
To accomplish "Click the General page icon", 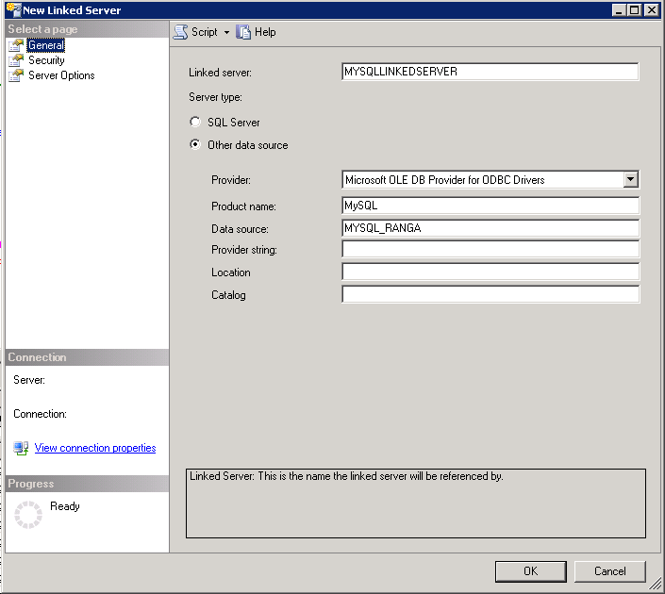I will pos(16,45).
